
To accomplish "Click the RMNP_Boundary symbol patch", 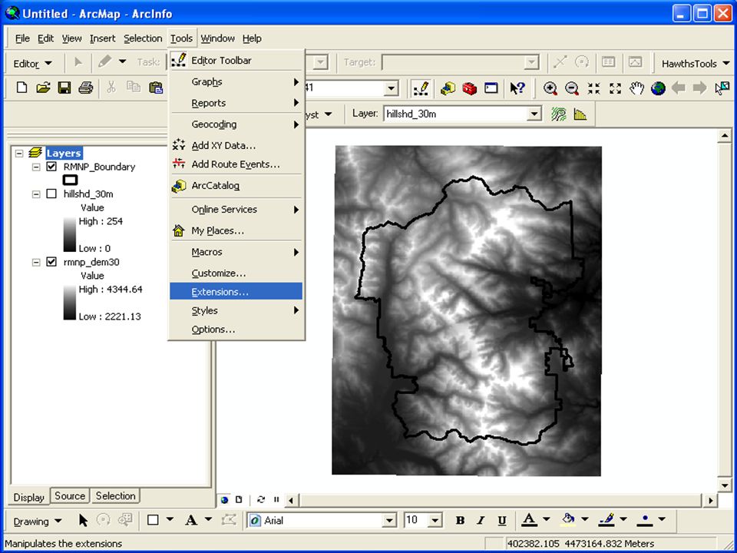I will (70, 180).
